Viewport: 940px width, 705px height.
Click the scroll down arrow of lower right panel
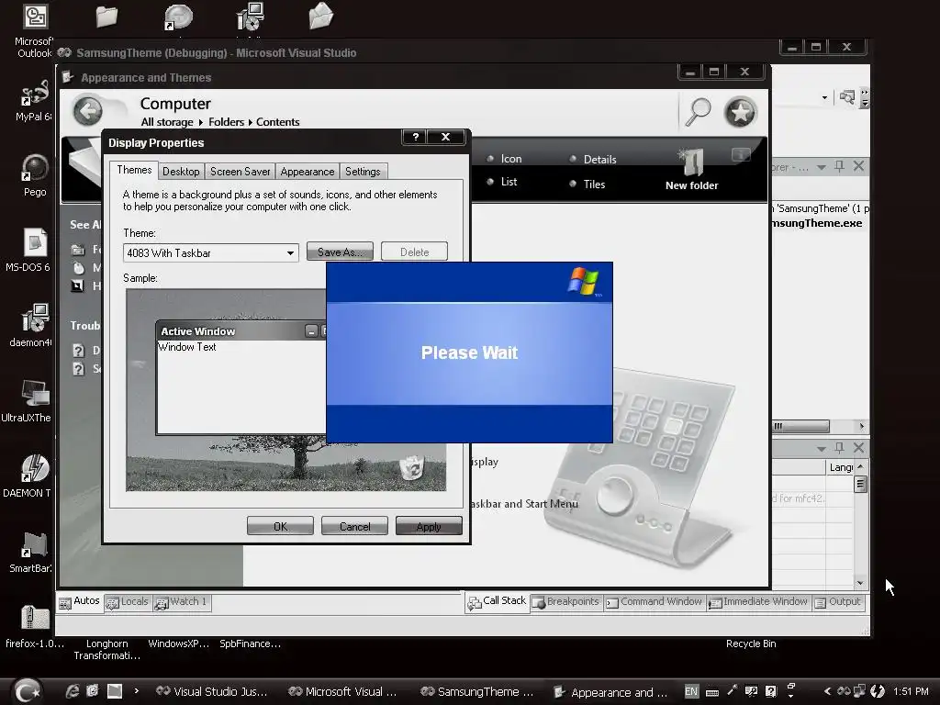click(x=860, y=583)
